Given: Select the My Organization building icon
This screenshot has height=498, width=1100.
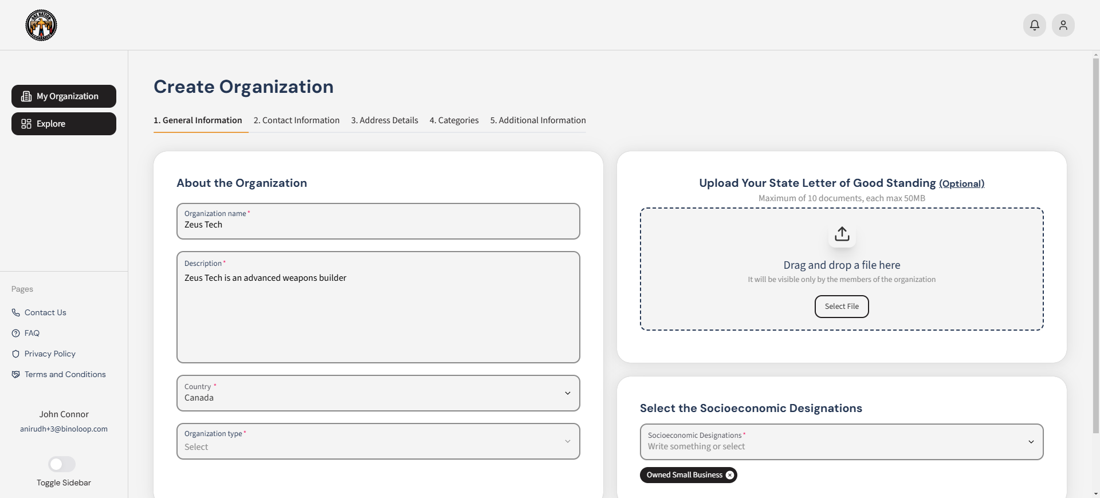Looking at the screenshot, I should tap(26, 96).
